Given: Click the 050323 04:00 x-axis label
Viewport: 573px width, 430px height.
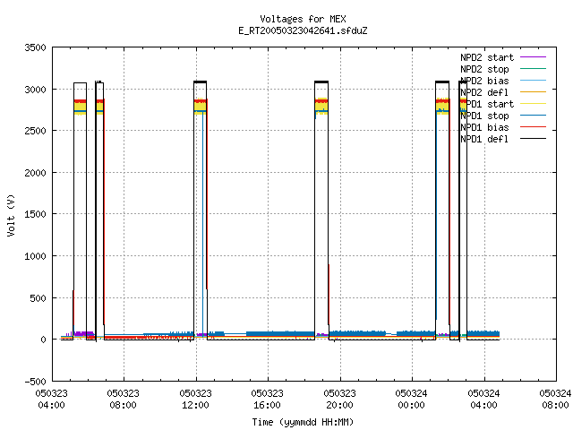Looking at the screenshot, I should click(52, 400).
